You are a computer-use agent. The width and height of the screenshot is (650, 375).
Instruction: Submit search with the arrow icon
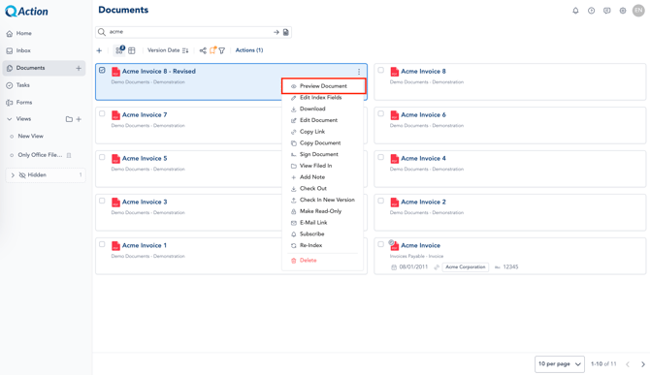(x=276, y=32)
